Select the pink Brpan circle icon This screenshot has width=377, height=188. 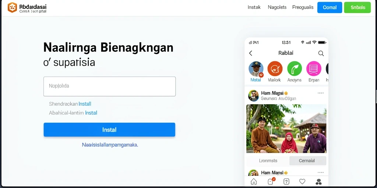pos(314,69)
